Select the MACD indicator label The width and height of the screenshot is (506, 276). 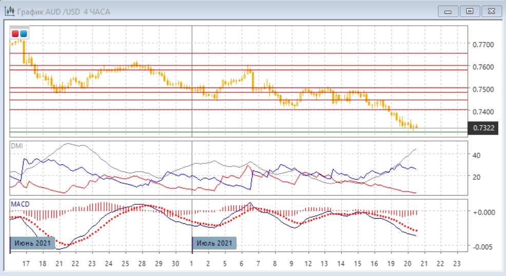click(x=21, y=204)
